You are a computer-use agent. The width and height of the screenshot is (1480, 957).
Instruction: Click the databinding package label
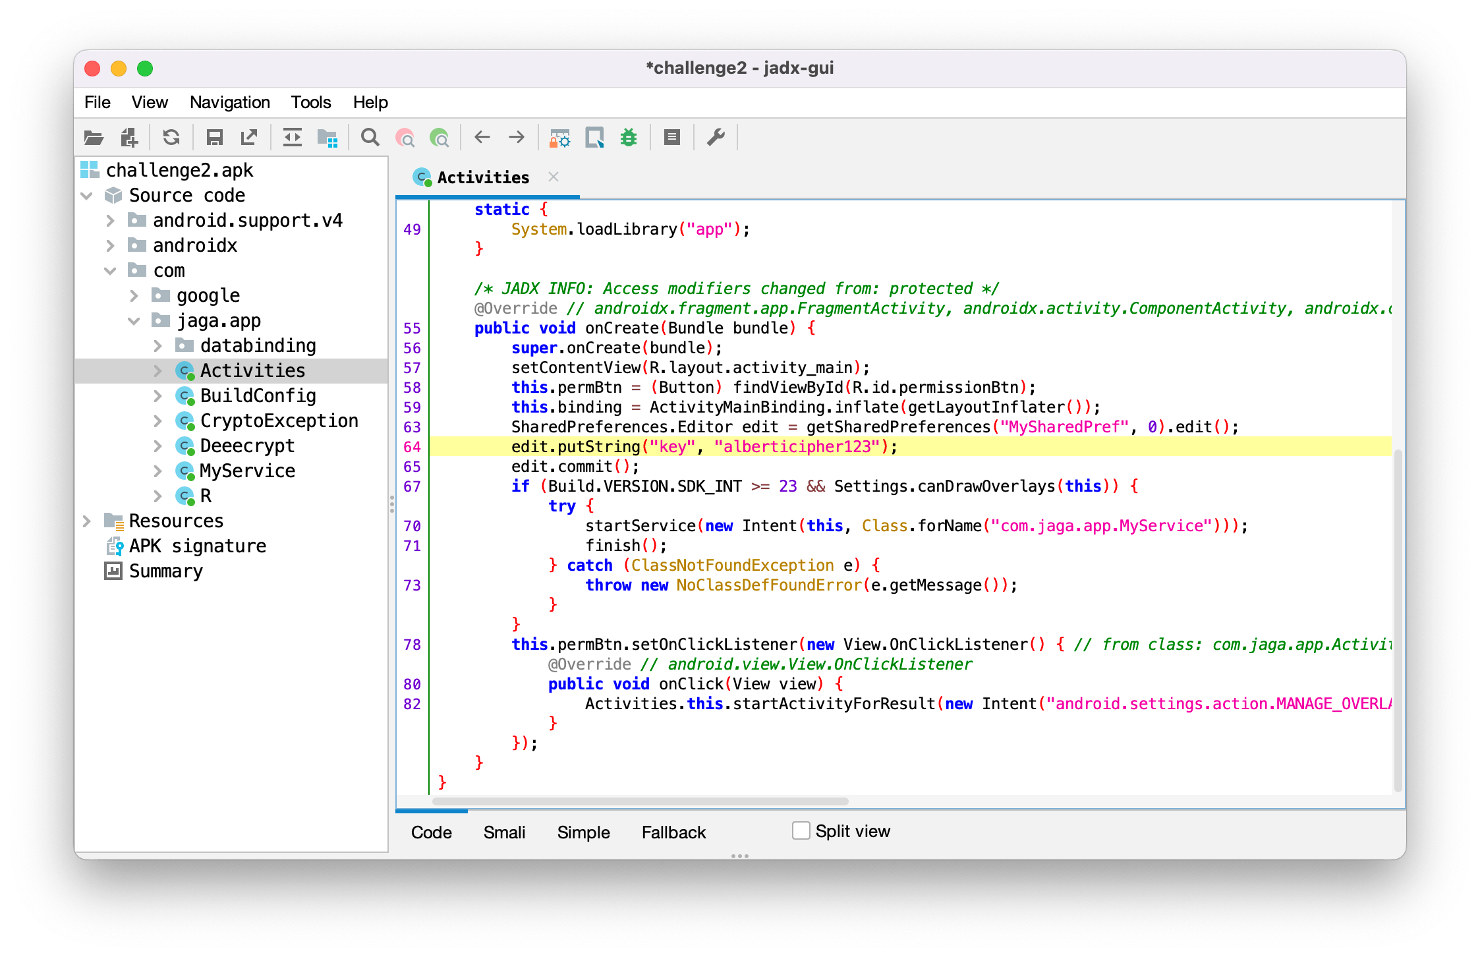coord(258,345)
